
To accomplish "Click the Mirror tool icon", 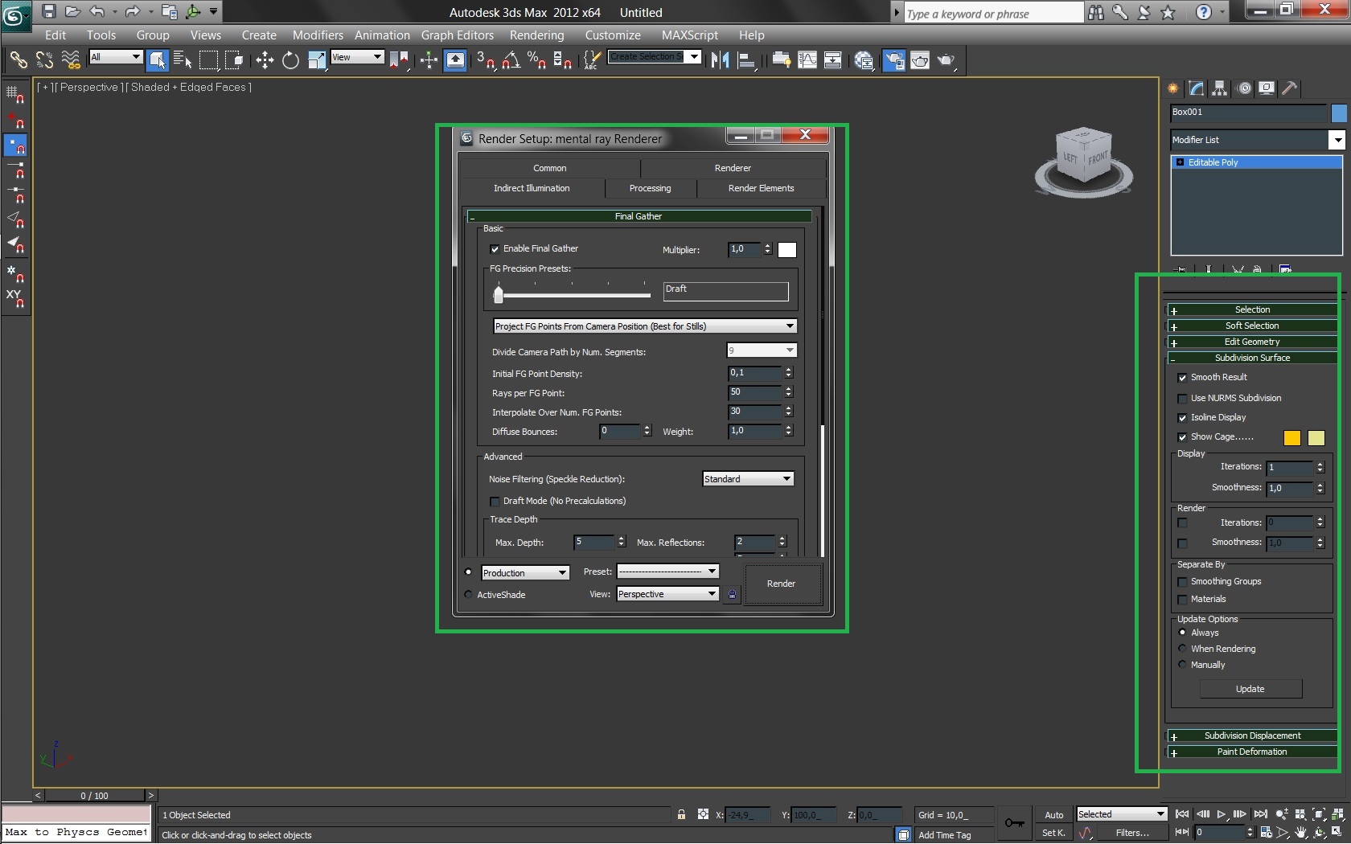I will click(720, 59).
